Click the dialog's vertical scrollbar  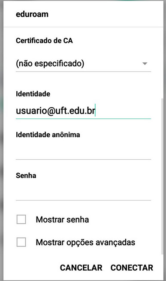pyautogui.click(x=162, y=176)
